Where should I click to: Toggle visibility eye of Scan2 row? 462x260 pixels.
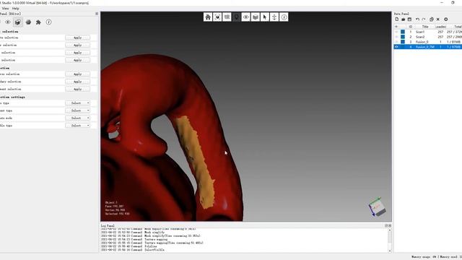tap(396, 37)
